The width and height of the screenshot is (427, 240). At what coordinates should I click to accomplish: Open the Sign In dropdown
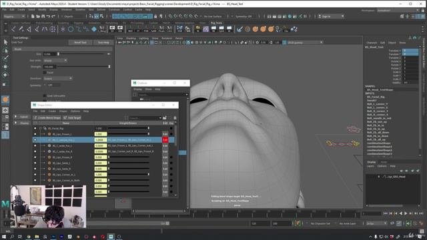(331, 16)
